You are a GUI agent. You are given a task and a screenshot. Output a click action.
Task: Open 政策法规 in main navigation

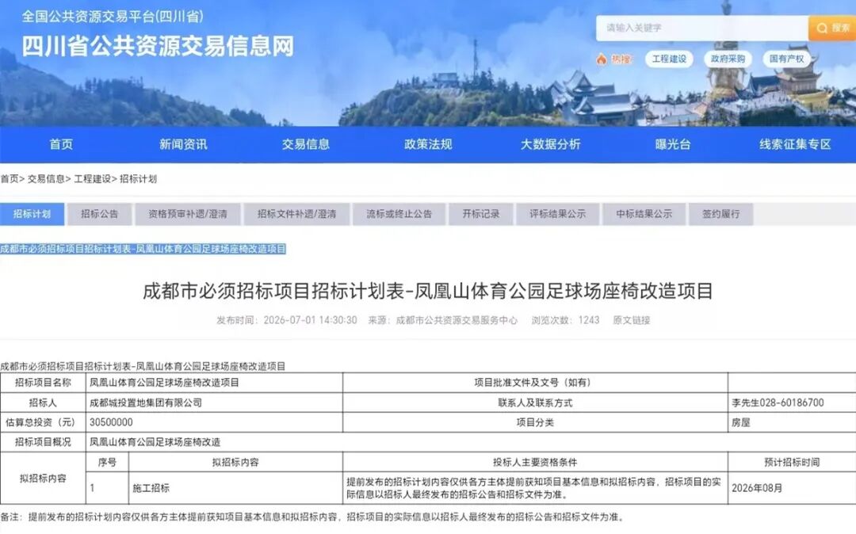tap(428, 144)
